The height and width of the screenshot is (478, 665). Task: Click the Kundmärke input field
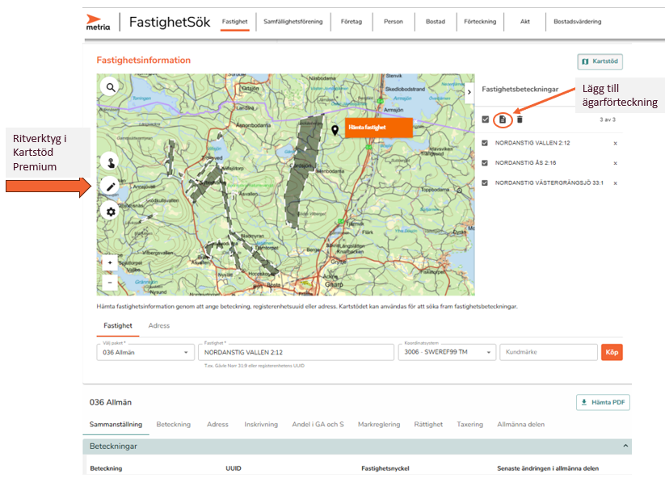click(x=549, y=352)
